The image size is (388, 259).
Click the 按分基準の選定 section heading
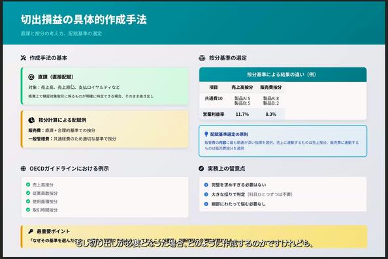coord(228,58)
